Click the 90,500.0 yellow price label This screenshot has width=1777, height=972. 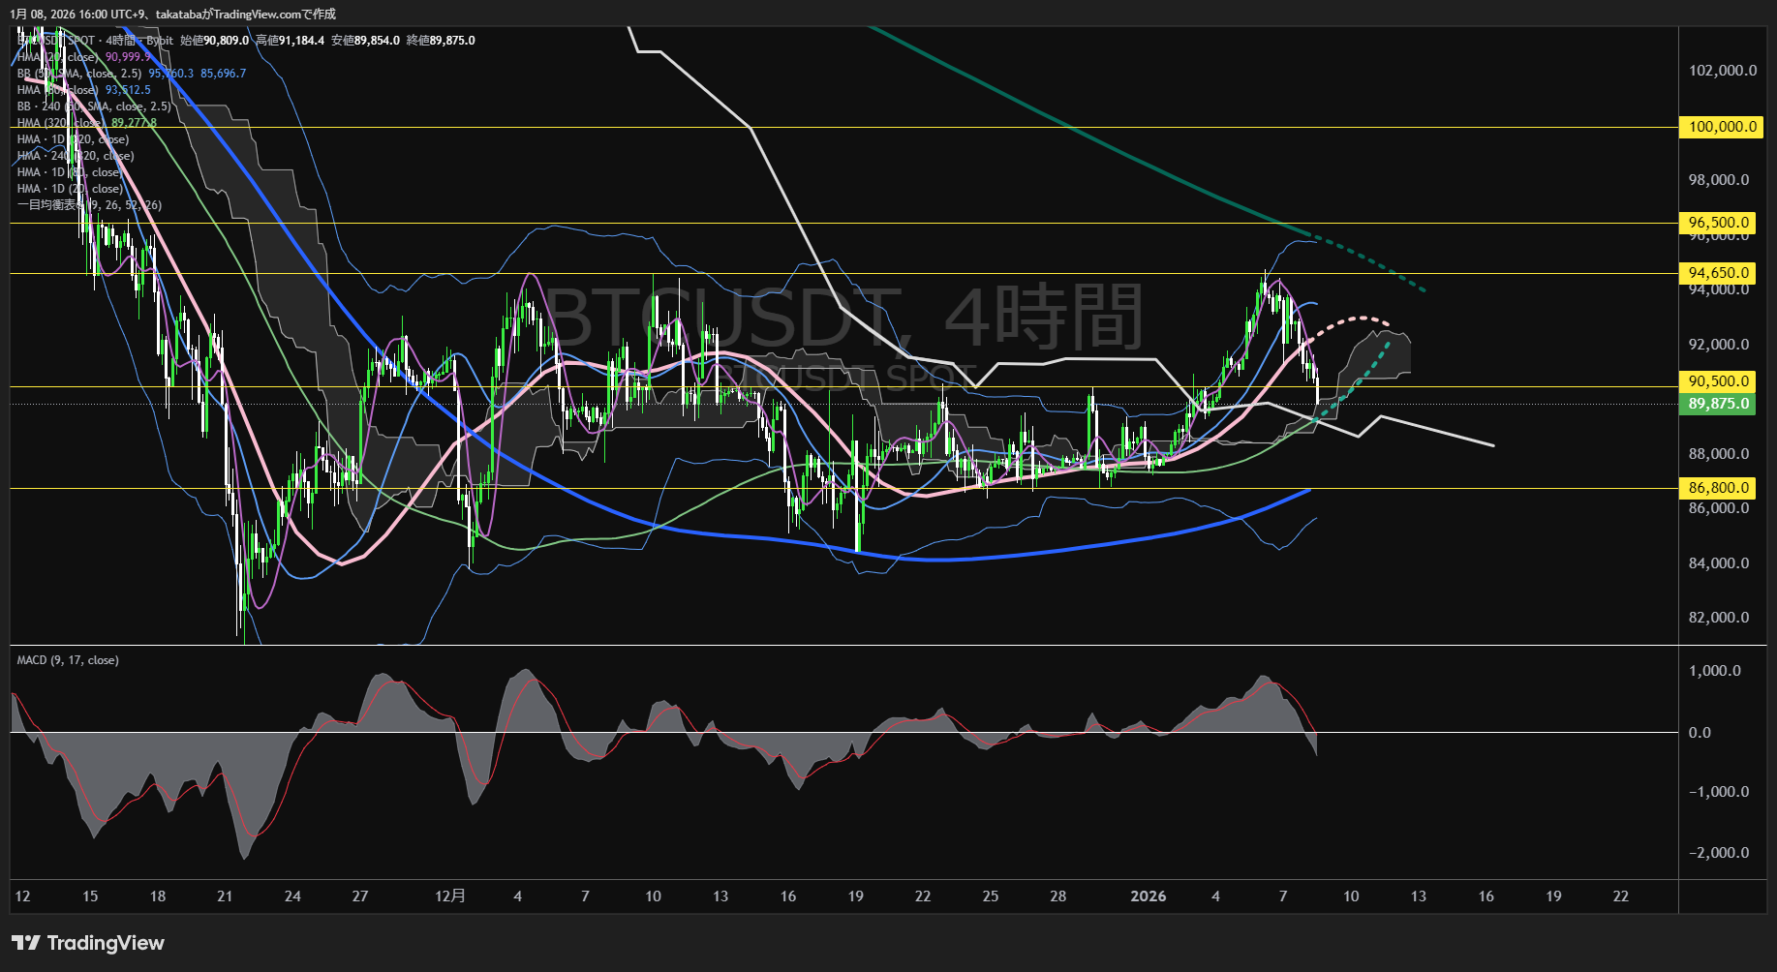tap(1719, 381)
